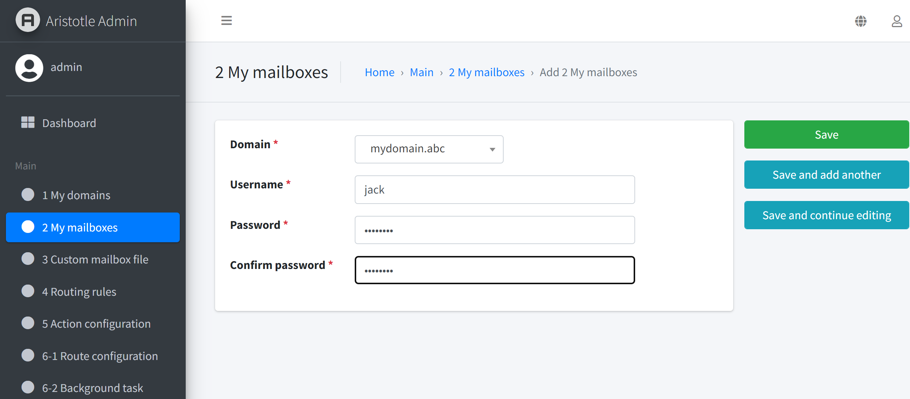Select 6-2 Background task in sidebar
This screenshot has width=910, height=399.
coord(93,388)
